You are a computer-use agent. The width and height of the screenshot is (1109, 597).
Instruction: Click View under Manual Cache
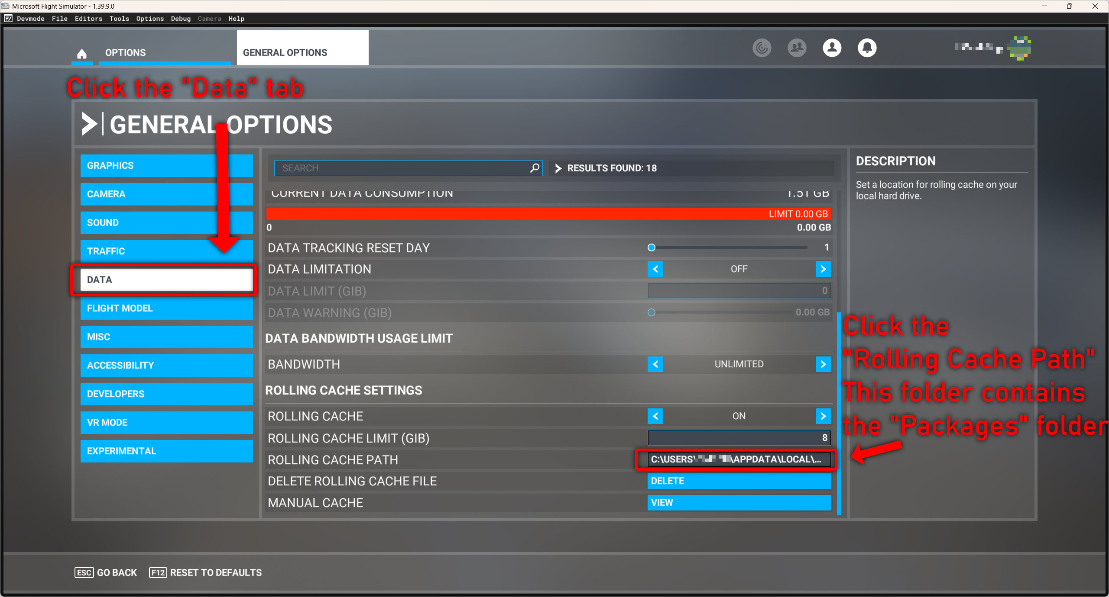point(739,502)
